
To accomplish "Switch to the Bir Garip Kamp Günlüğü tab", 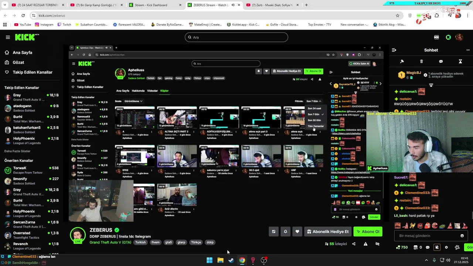I will point(96,5).
